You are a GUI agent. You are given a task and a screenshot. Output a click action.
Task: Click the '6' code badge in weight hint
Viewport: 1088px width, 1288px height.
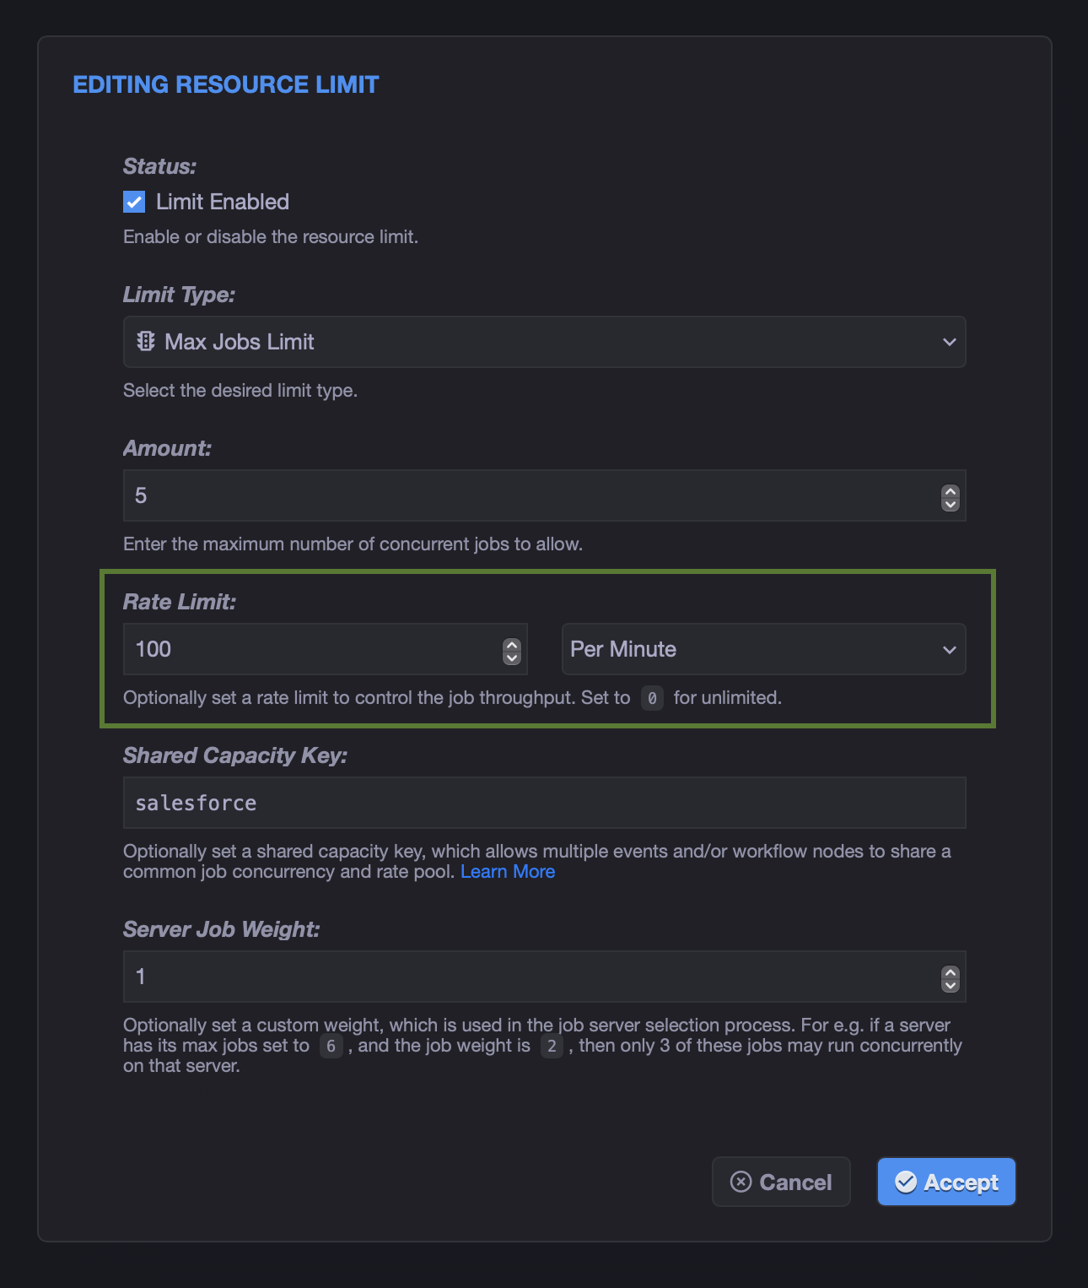tap(331, 1047)
